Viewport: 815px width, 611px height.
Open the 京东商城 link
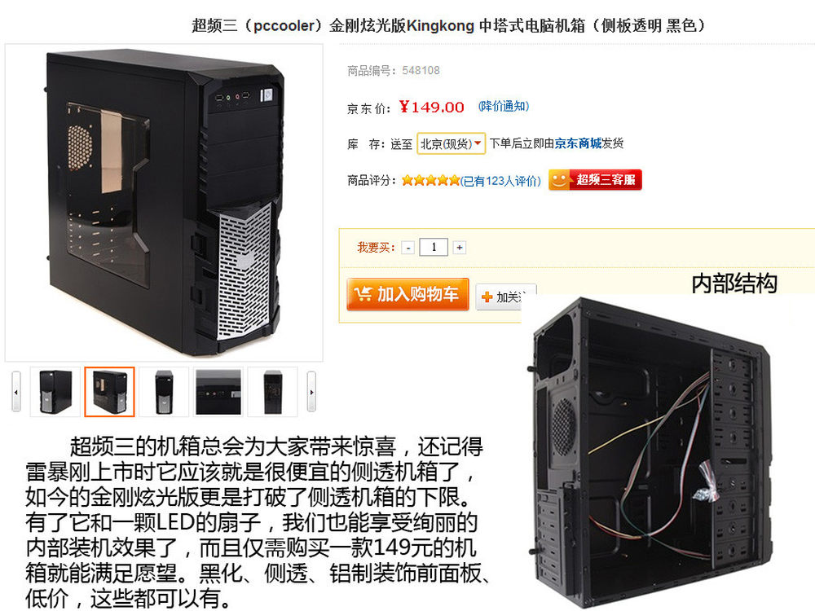point(578,143)
